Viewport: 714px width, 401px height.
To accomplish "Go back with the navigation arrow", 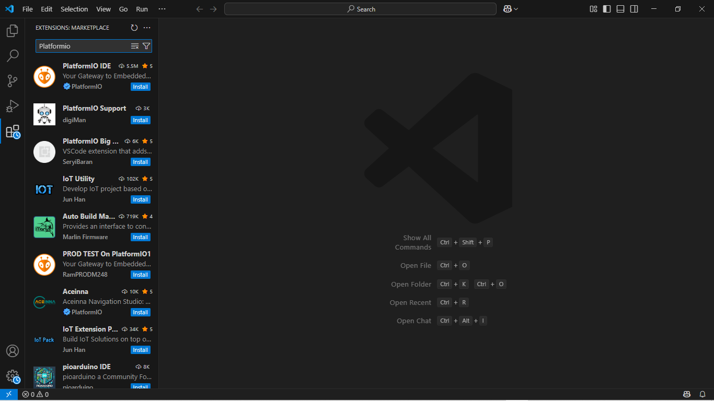I will (x=200, y=9).
